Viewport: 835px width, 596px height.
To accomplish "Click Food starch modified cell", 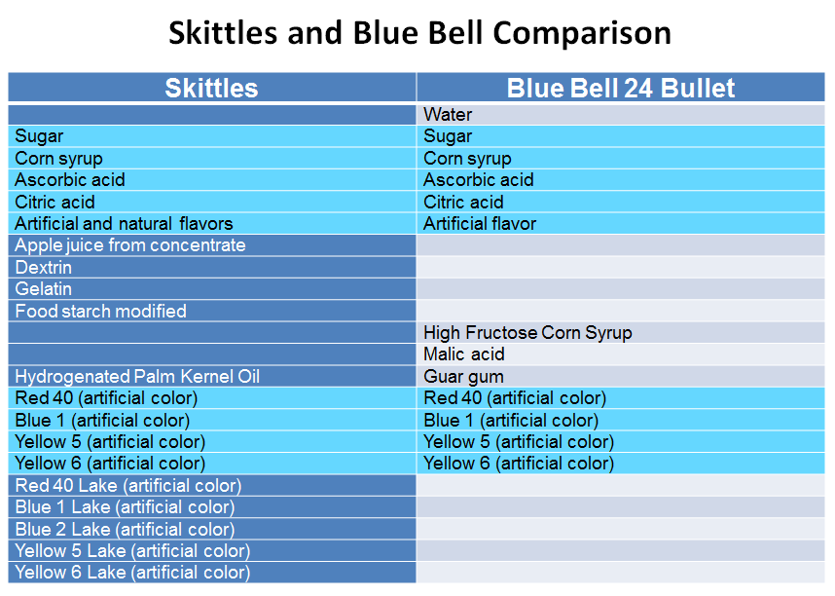I will [212, 311].
